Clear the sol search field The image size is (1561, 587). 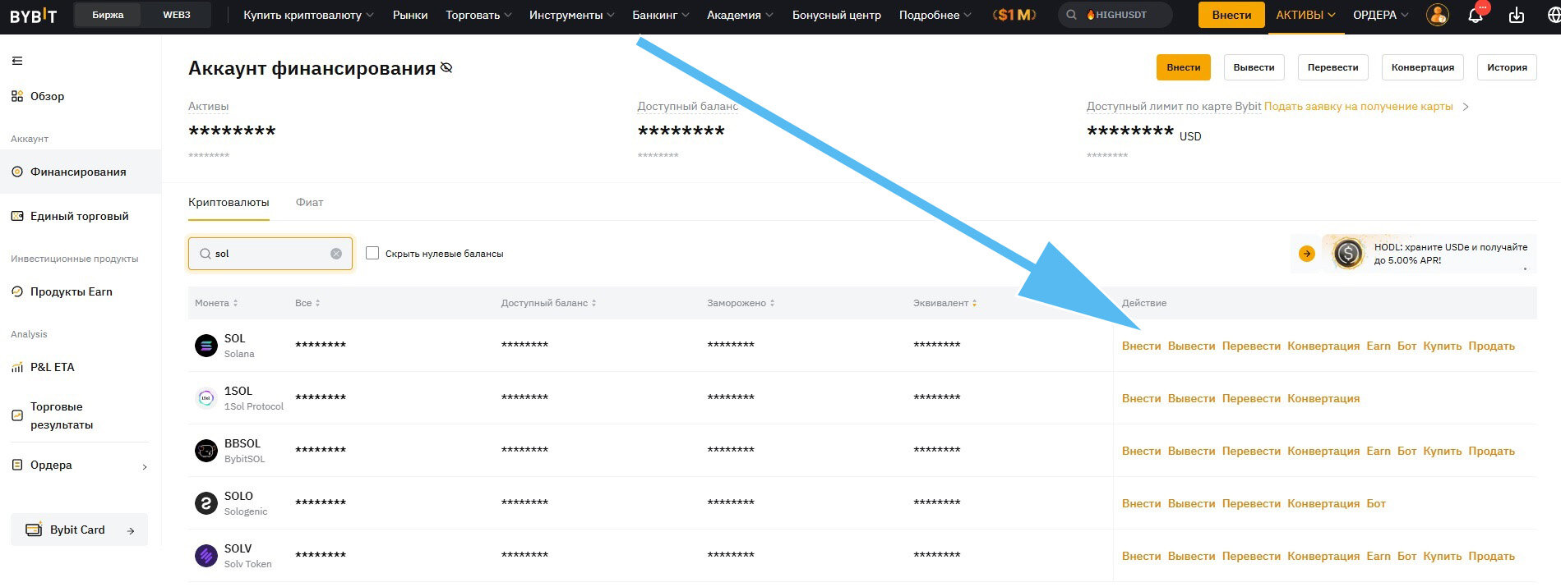point(336,254)
